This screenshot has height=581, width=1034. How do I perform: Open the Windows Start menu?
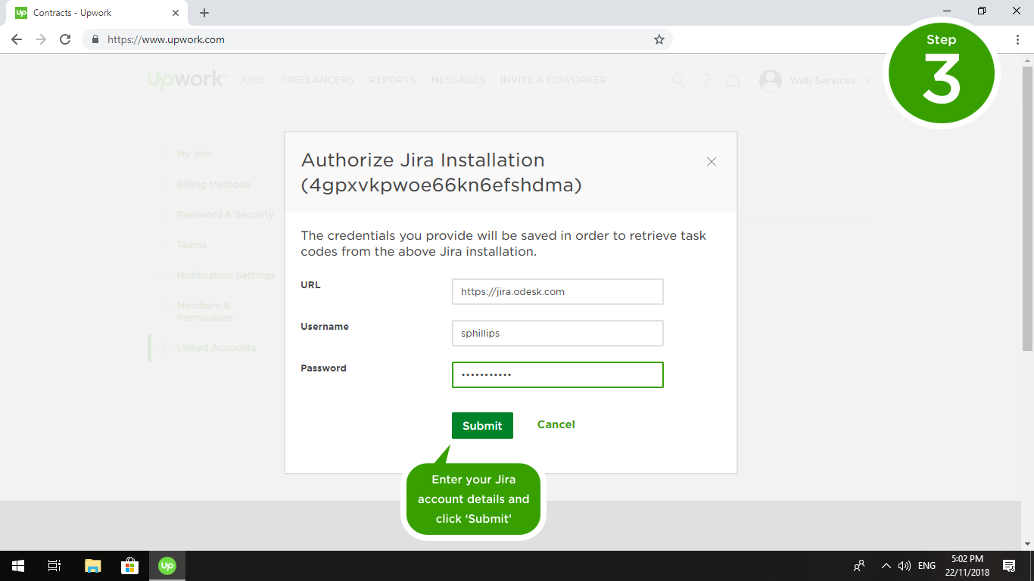18,566
